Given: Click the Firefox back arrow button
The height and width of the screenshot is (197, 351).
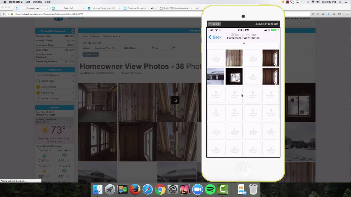Looking at the screenshot, I should click(4, 14).
